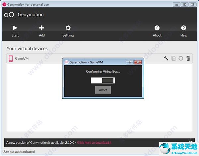Reset GameVM with the circular arrow icon
This screenshot has width=199, height=156.
(x=181, y=59)
